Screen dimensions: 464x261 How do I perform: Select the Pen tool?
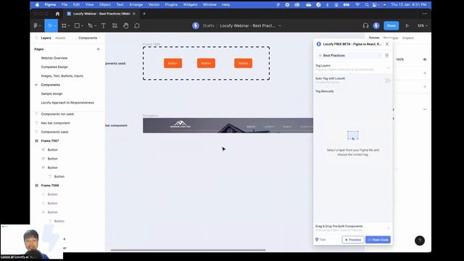point(90,26)
